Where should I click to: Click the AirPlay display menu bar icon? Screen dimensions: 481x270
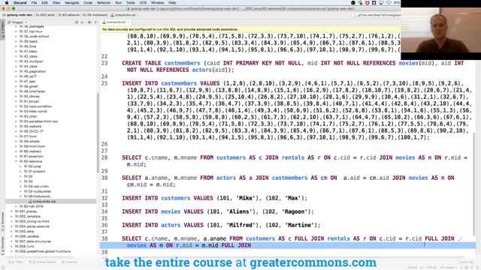(x=381, y=3)
